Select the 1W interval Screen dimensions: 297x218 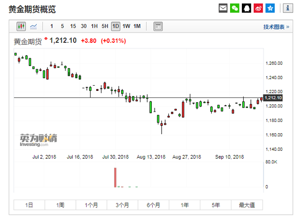point(126,26)
